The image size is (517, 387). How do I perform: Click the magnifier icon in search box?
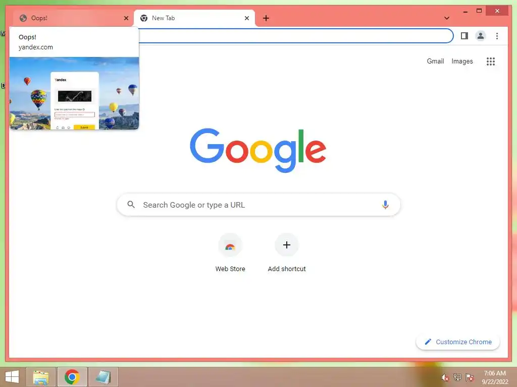pos(131,205)
